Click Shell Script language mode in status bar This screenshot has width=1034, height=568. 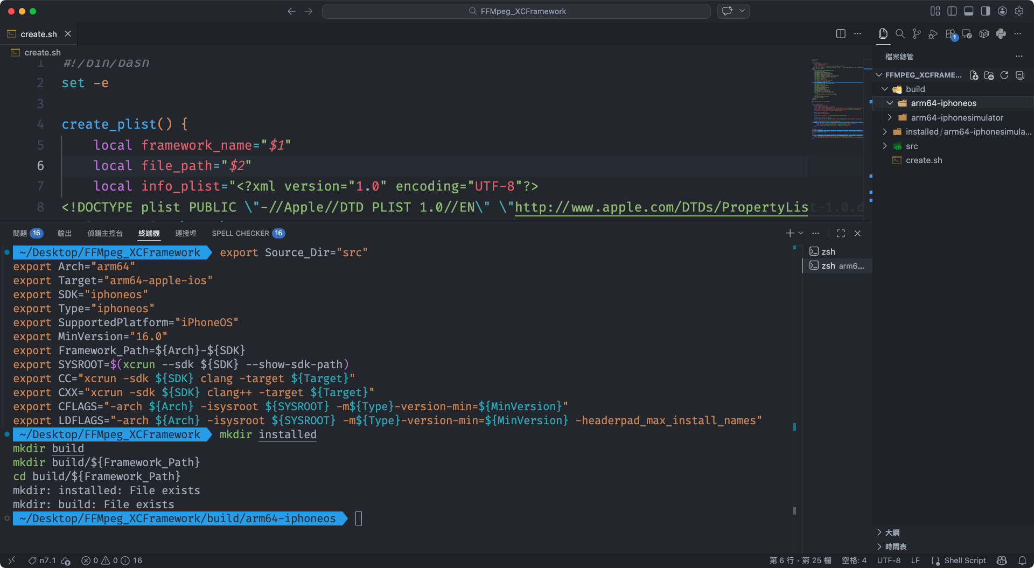click(965, 560)
